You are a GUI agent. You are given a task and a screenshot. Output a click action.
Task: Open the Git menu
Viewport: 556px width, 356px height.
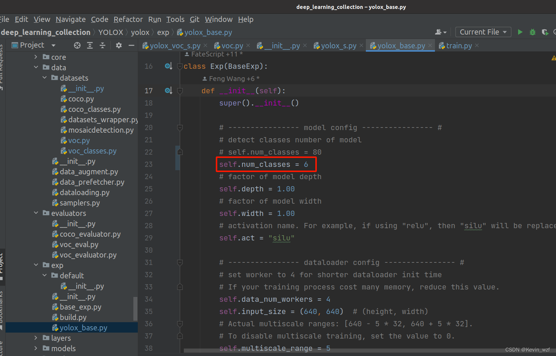tap(195, 19)
